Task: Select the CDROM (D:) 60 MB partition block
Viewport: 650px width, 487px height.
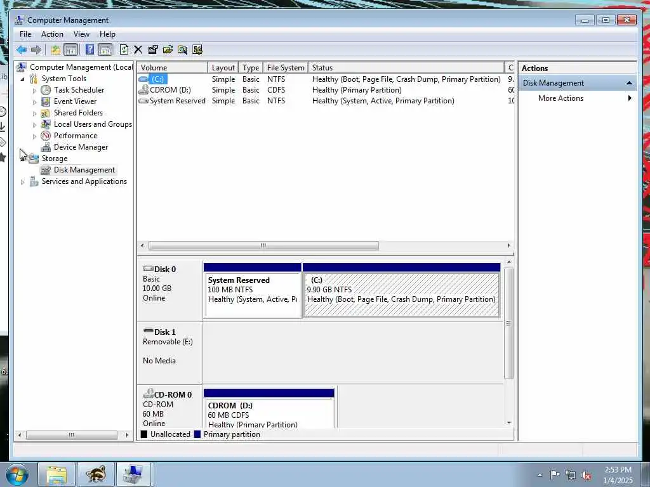Action: [269, 409]
